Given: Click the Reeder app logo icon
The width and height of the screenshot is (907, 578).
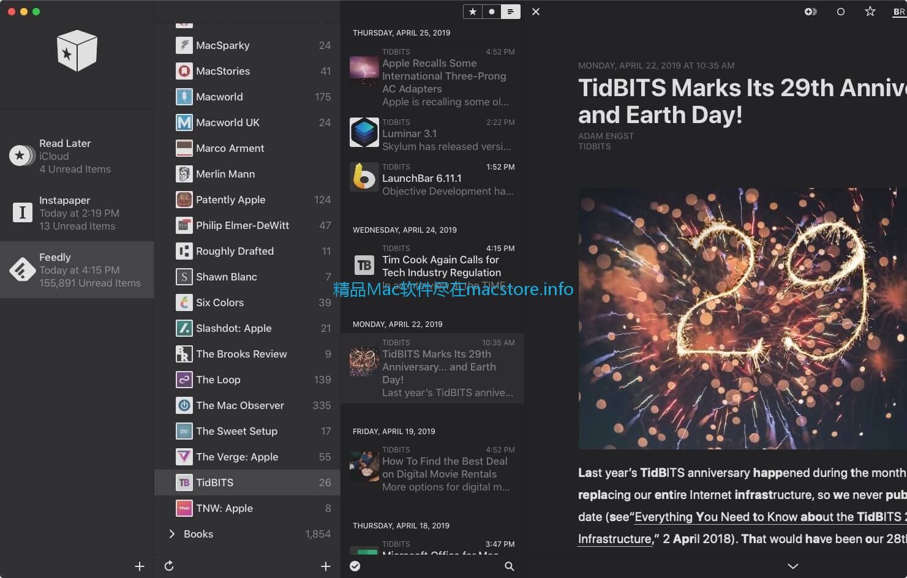Looking at the screenshot, I should pos(77,51).
